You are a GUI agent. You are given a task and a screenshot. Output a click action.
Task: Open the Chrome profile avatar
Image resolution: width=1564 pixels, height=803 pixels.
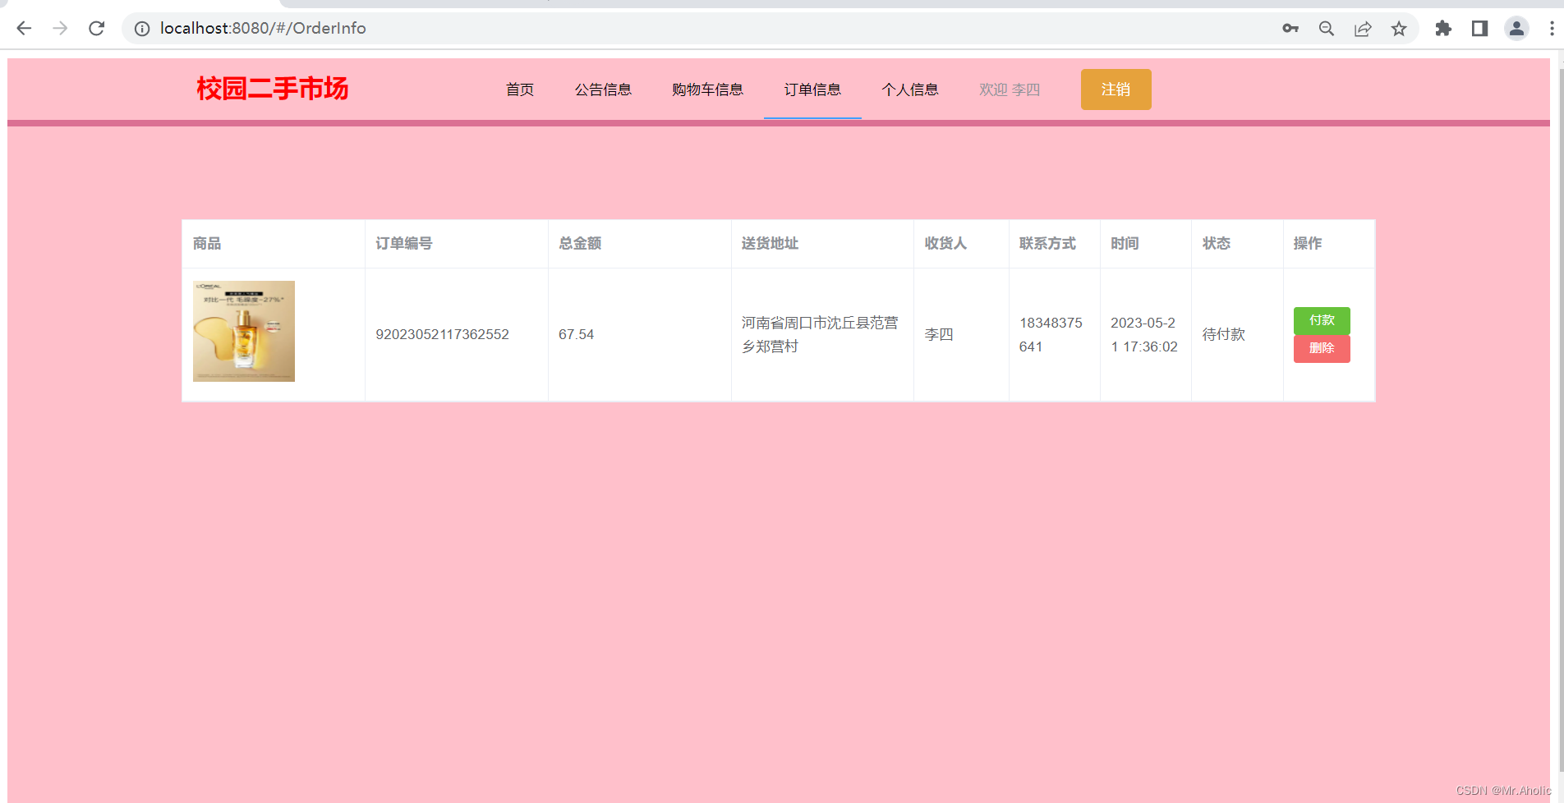1516,29
